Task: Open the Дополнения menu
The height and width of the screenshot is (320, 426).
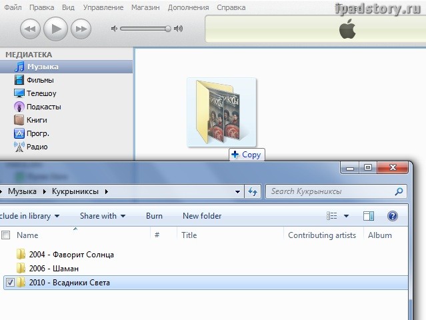Action: pyautogui.click(x=188, y=7)
